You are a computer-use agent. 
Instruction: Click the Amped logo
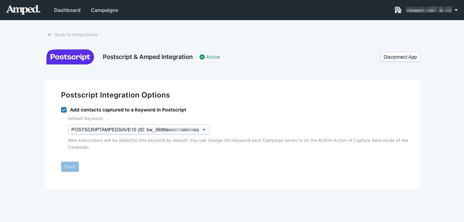tap(23, 10)
